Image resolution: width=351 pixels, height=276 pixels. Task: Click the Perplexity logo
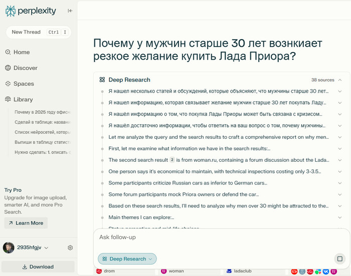coord(31,11)
